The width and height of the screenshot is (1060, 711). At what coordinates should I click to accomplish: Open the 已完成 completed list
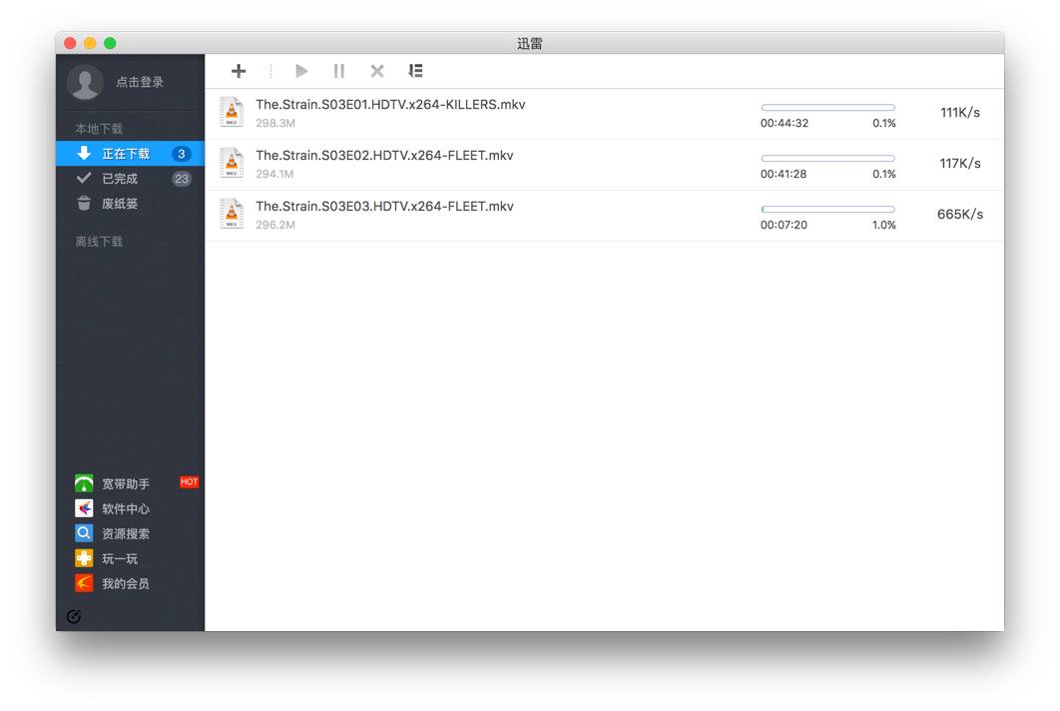131,179
